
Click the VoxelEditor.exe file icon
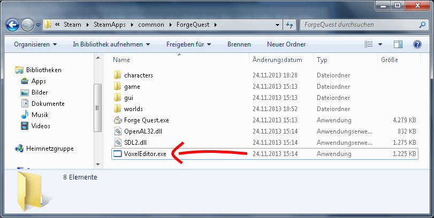pos(118,154)
